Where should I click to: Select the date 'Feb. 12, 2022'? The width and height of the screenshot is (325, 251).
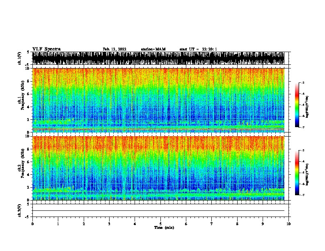click(114, 49)
